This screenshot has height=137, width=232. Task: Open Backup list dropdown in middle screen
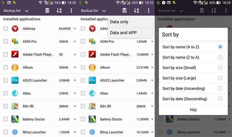coord(94,10)
